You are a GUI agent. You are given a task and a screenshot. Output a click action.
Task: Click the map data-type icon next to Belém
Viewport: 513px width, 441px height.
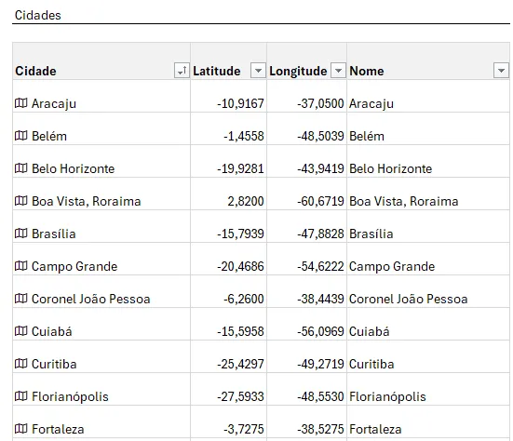click(20, 135)
